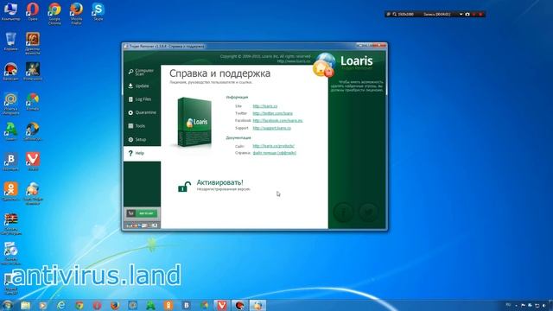Open the striped flag desktop shortcut
This screenshot has height=311, width=553.
(10, 224)
